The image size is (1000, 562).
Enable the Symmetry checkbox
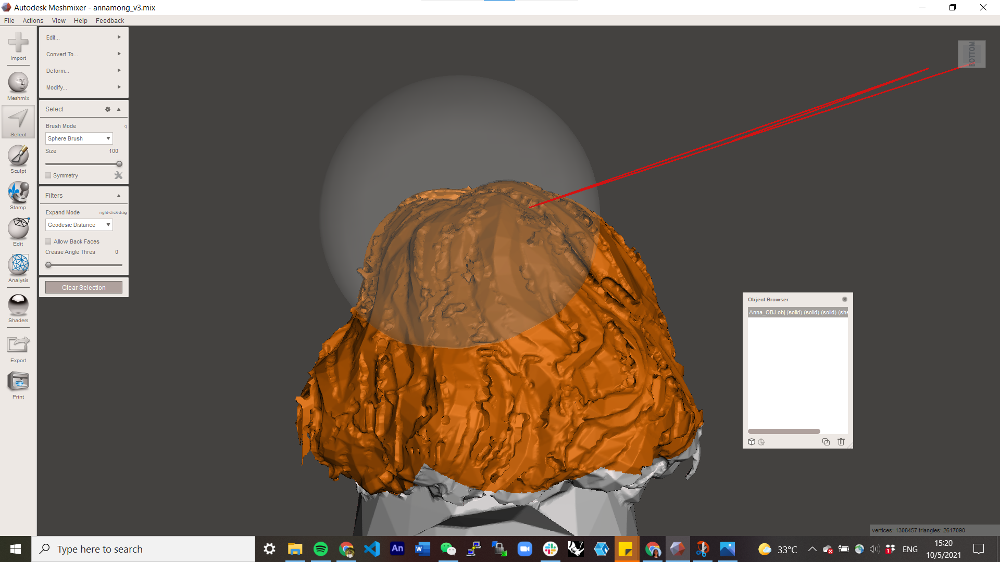tap(48, 176)
